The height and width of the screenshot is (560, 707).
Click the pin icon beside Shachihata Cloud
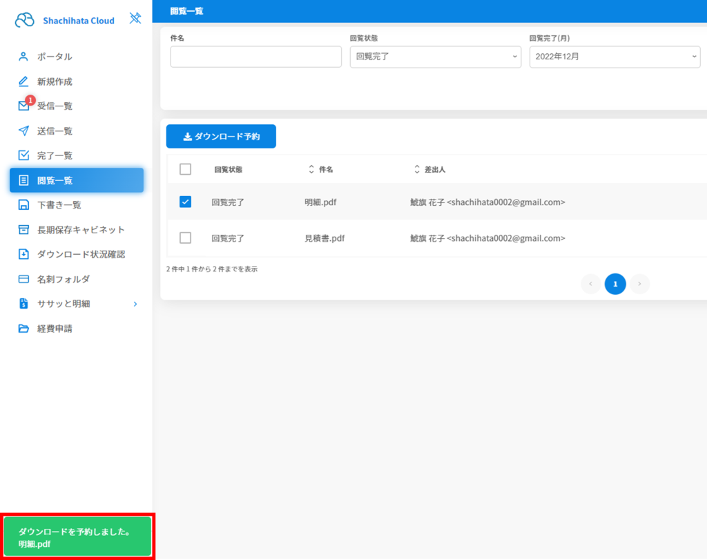tap(135, 19)
